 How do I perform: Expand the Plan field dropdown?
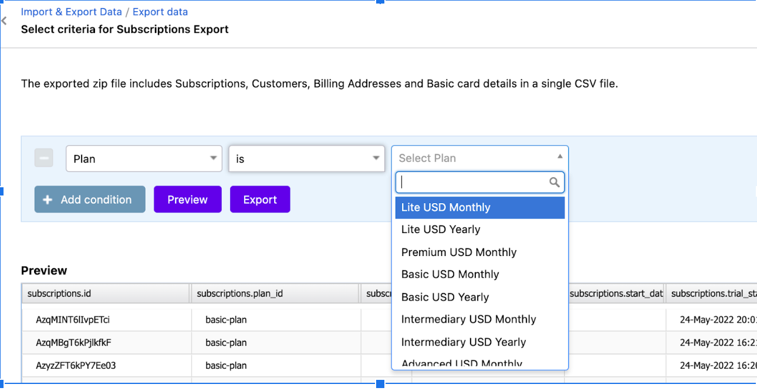[144, 159]
